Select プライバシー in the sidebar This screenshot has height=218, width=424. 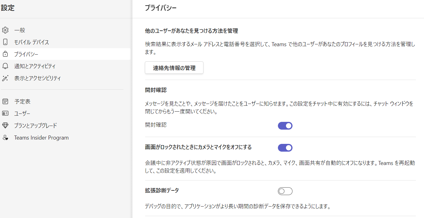(x=65, y=54)
